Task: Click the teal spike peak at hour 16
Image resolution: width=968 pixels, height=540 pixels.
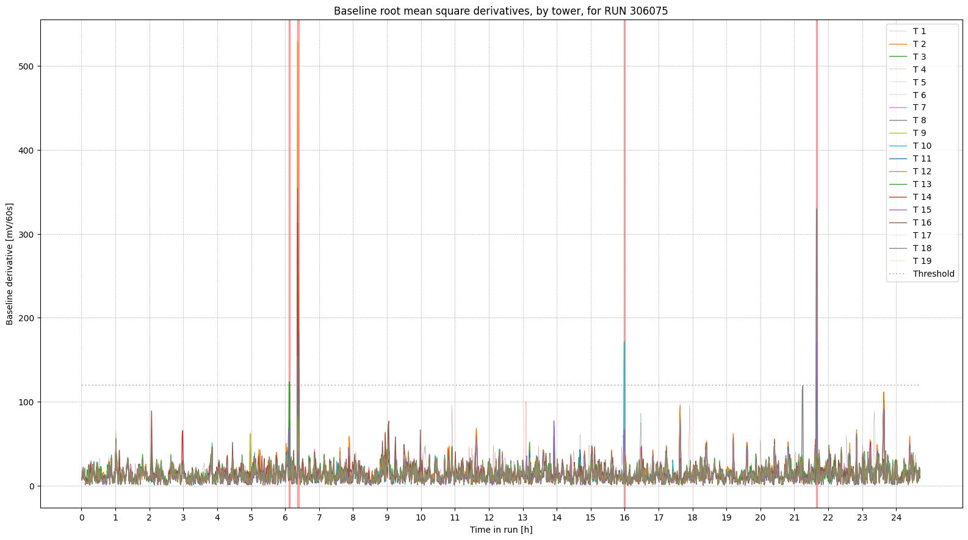Action: coord(624,343)
